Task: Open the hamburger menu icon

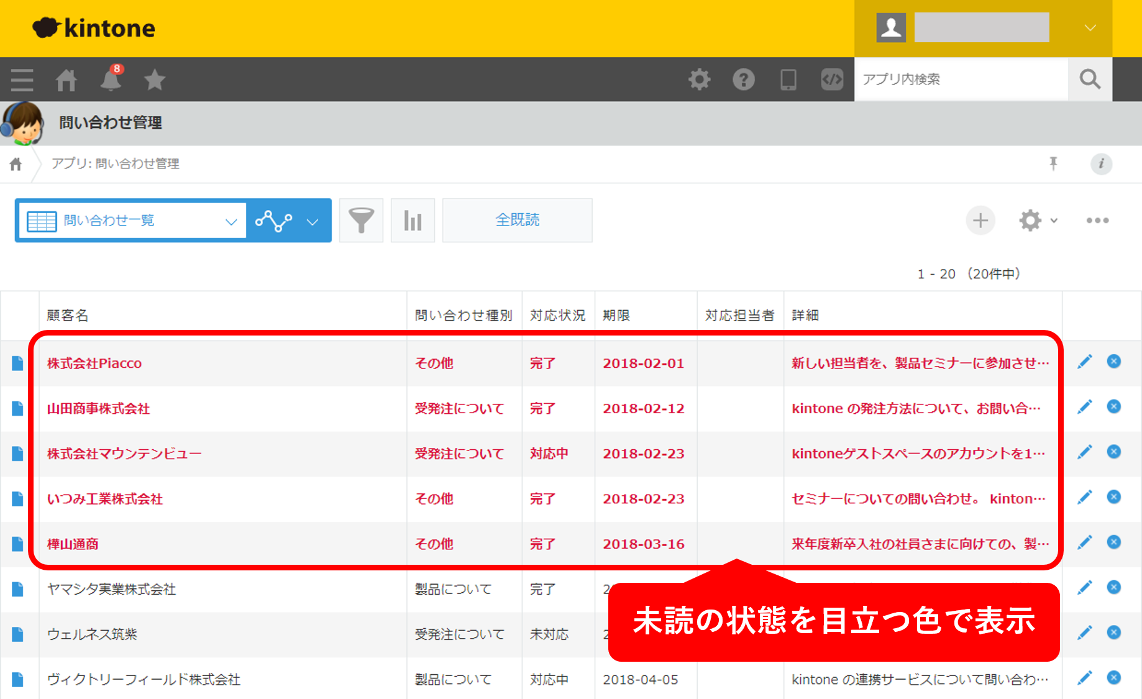Action: click(x=22, y=80)
